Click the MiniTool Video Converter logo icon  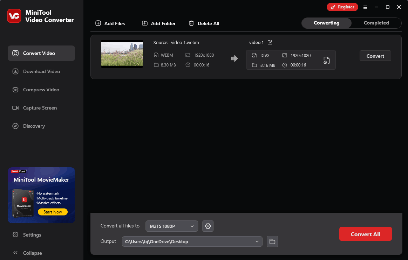[14, 16]
